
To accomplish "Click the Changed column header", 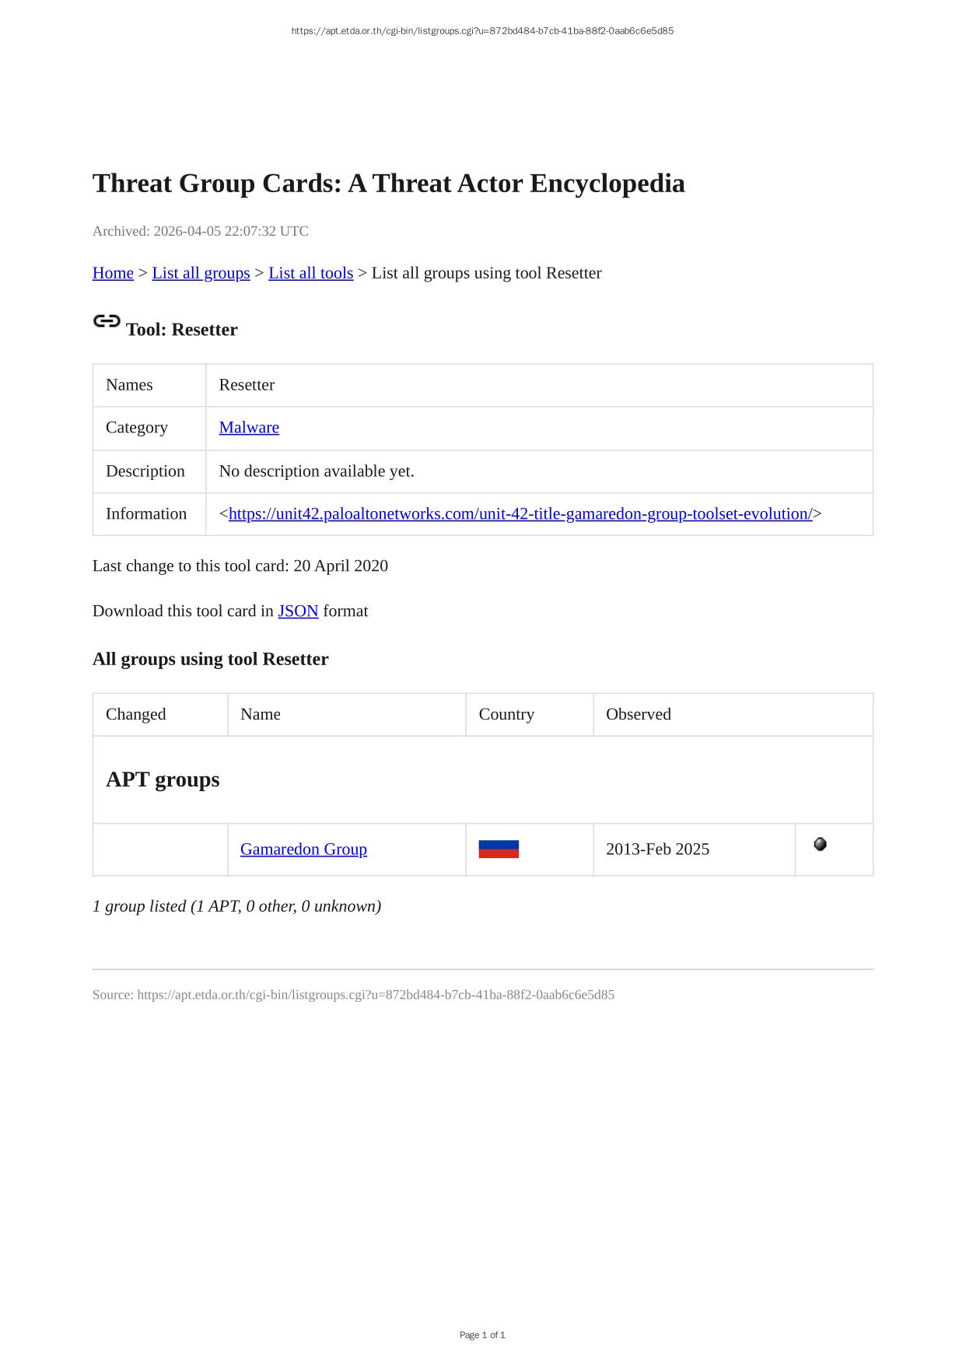I will [136, 714].
